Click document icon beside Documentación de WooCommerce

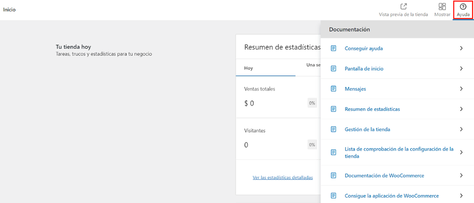click(x=333, y=175)
